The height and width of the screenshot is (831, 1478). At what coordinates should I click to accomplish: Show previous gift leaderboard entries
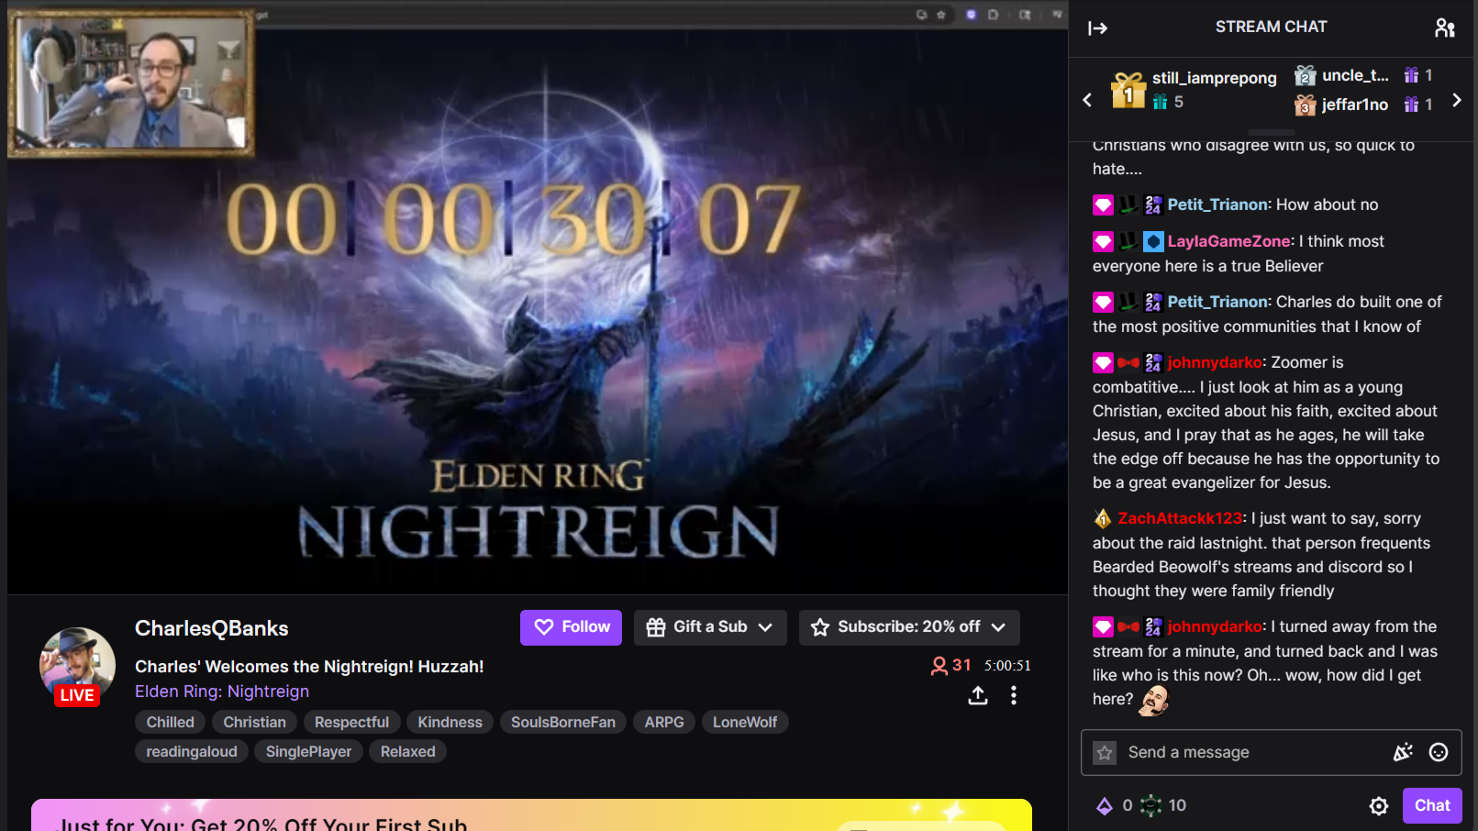point(1087,100)
